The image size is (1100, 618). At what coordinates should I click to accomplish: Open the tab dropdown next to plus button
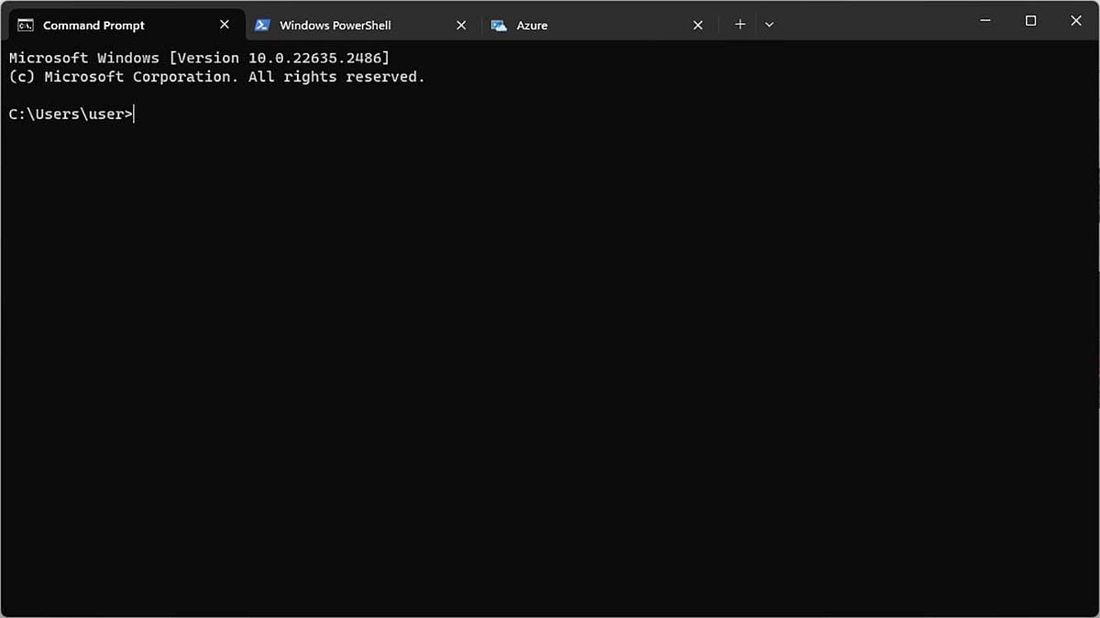click(769, 25)
